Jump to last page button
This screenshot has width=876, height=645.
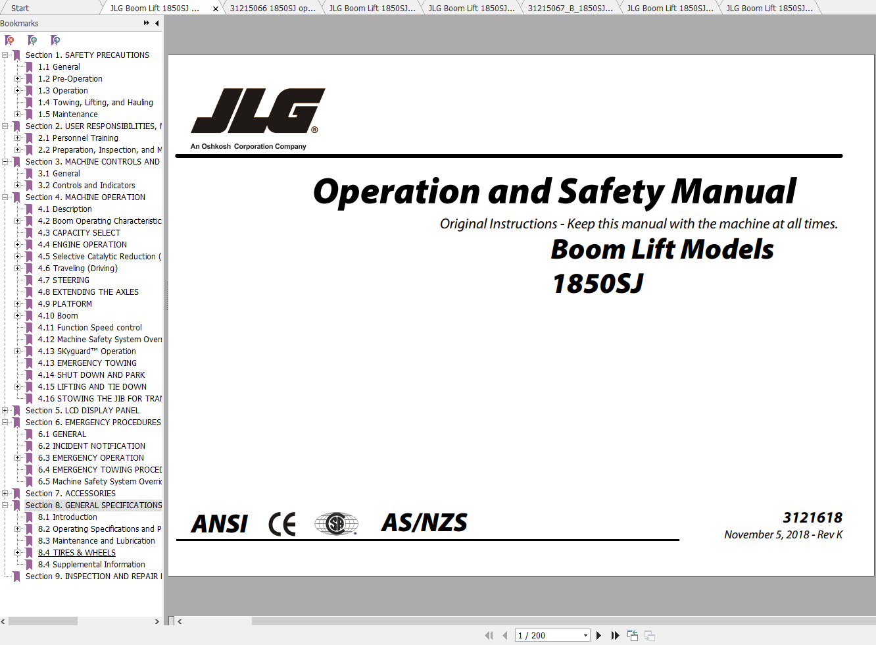(616, 635)
